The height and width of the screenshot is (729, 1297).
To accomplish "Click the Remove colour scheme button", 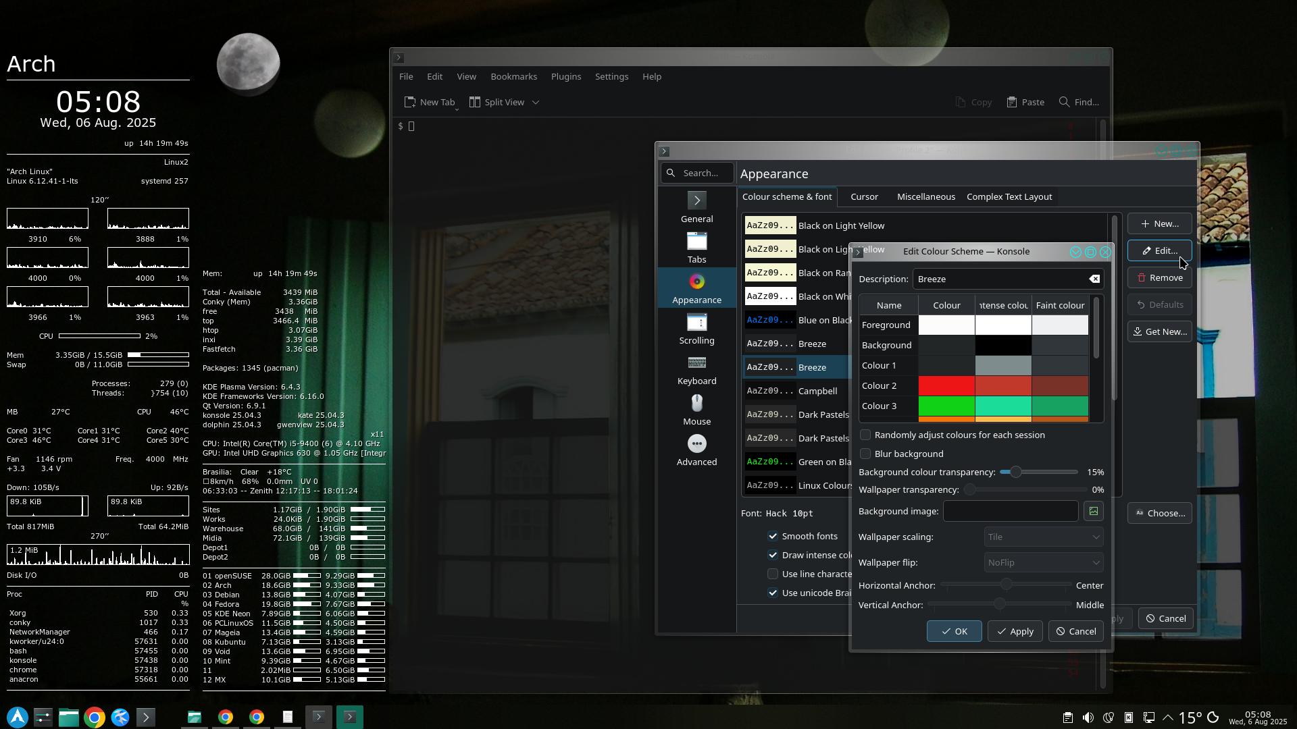I will 1159,277.
